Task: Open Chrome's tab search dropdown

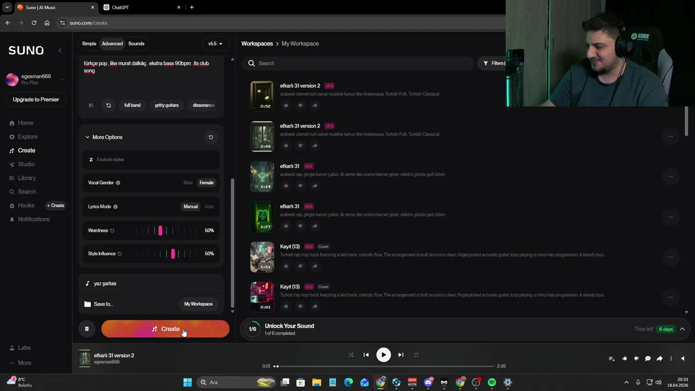Action: click(7, 8)
